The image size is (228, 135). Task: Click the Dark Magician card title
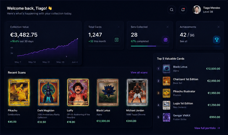tap(46, 110)
